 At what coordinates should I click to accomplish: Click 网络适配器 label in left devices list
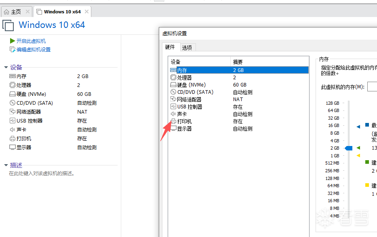pyautogui.click(x=29, y=112)
